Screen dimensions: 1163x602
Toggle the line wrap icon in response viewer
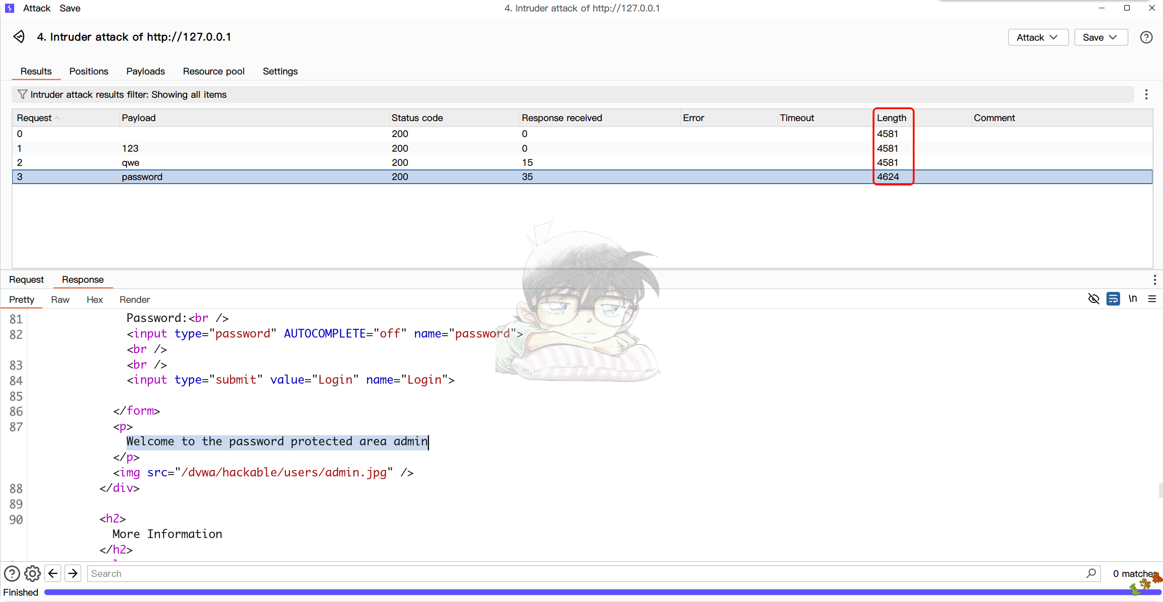pyautogui.click(x=1113, y=299)
